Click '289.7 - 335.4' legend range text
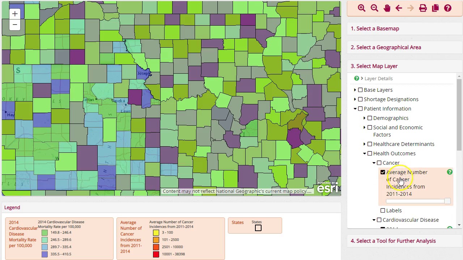Image resolution: width=463 pixels, height=260 pixels. tap(61, 247)
